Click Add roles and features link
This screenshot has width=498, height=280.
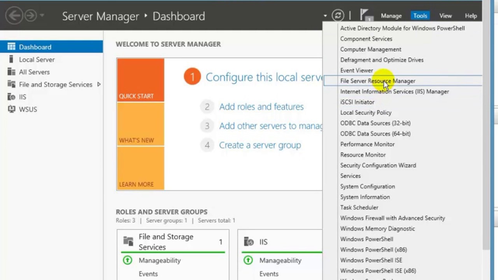(x=261, y=107)
